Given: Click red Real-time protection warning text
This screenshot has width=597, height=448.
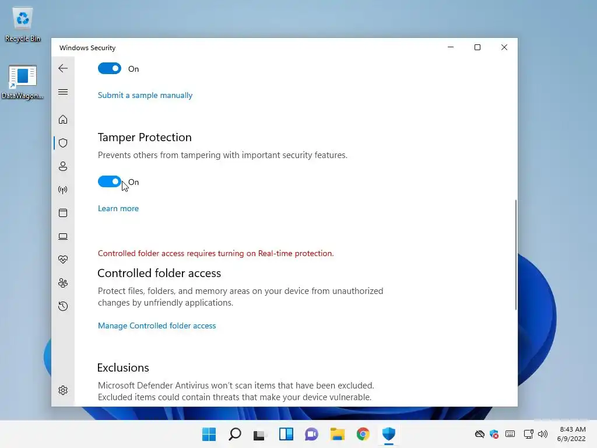Looking at the screenshot, I should [x=216, y=253].
